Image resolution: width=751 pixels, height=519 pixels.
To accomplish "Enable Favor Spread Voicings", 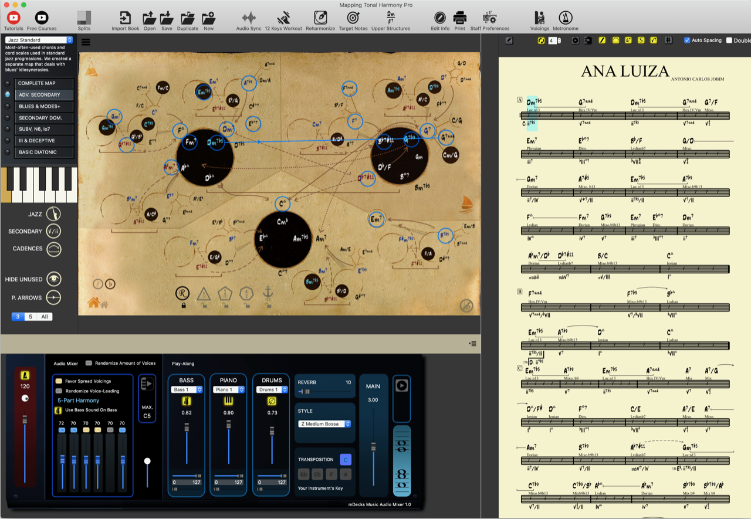I will 59,381.
